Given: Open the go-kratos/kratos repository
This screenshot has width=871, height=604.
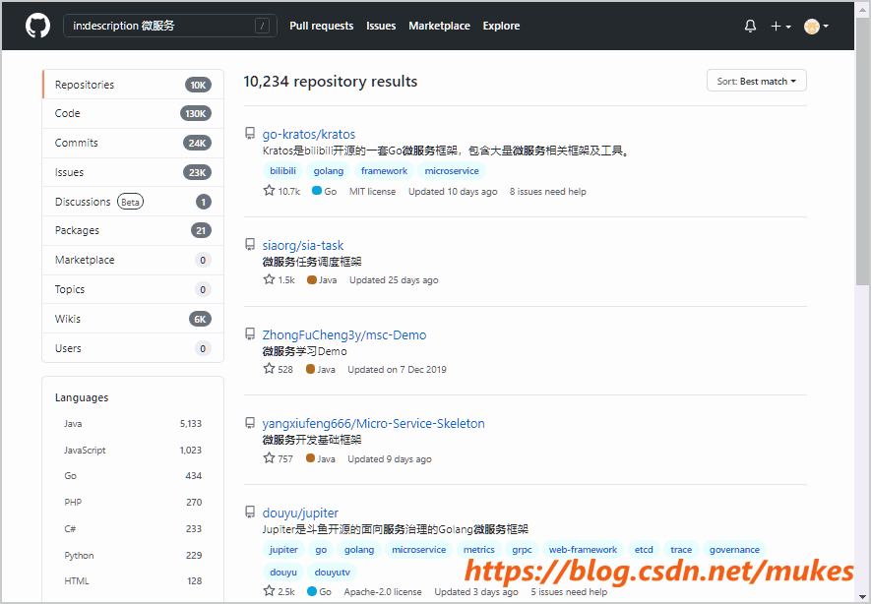Looking at the screenshot, I should (308, 135).
